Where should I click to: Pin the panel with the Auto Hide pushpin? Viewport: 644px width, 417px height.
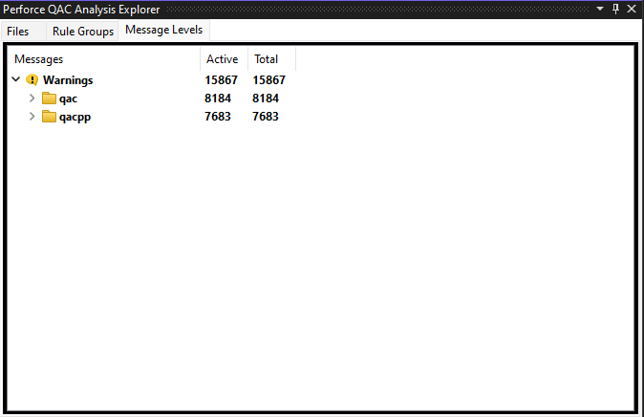point(615,9)
